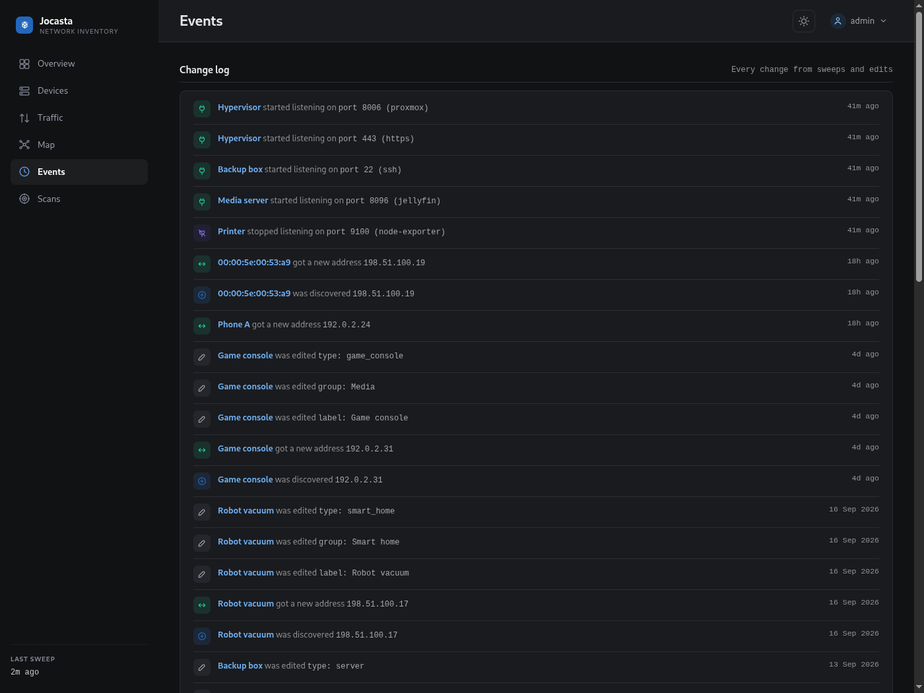Click pencil edit icon for Game console type

202,356
